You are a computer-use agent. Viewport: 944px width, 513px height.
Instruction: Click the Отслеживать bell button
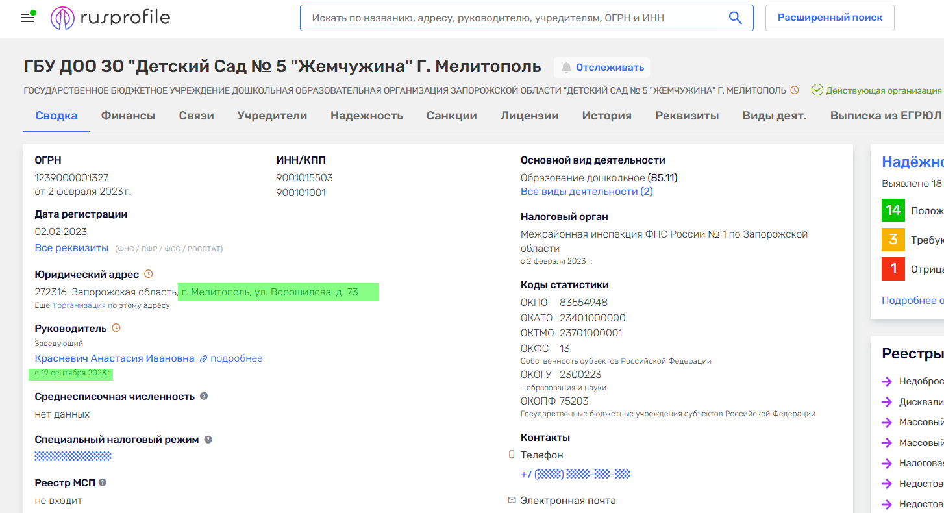click(x=602, y=68)
